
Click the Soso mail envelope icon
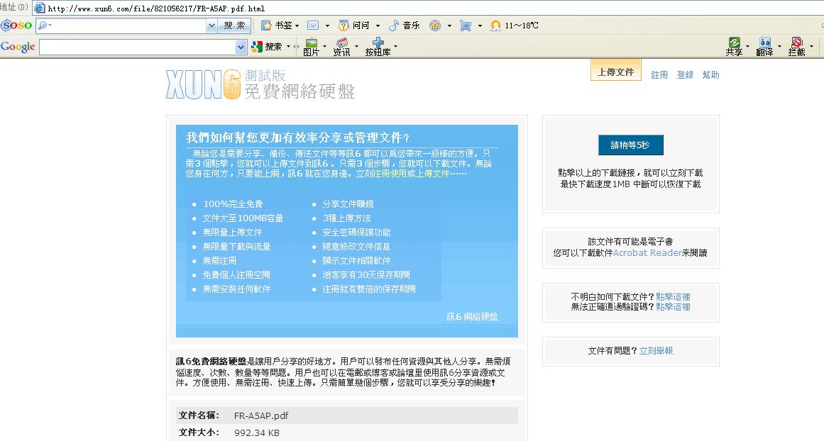pyautogui.click(x=313, y=26)
